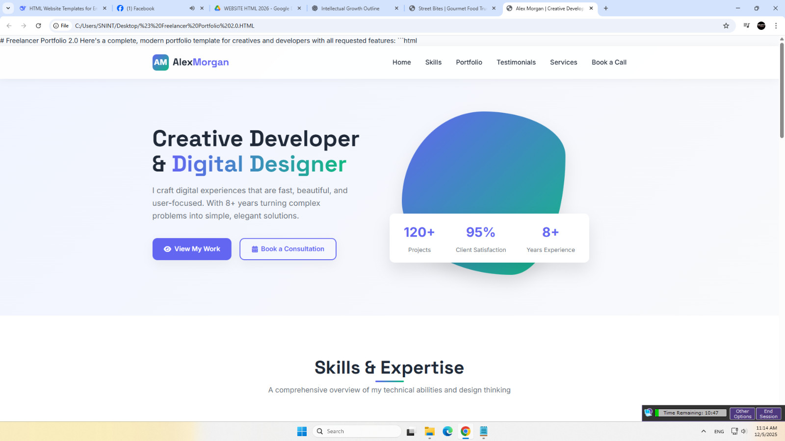Go to the Skills nav link
This screenshot has width=785, height=441.
pos(433,62)
